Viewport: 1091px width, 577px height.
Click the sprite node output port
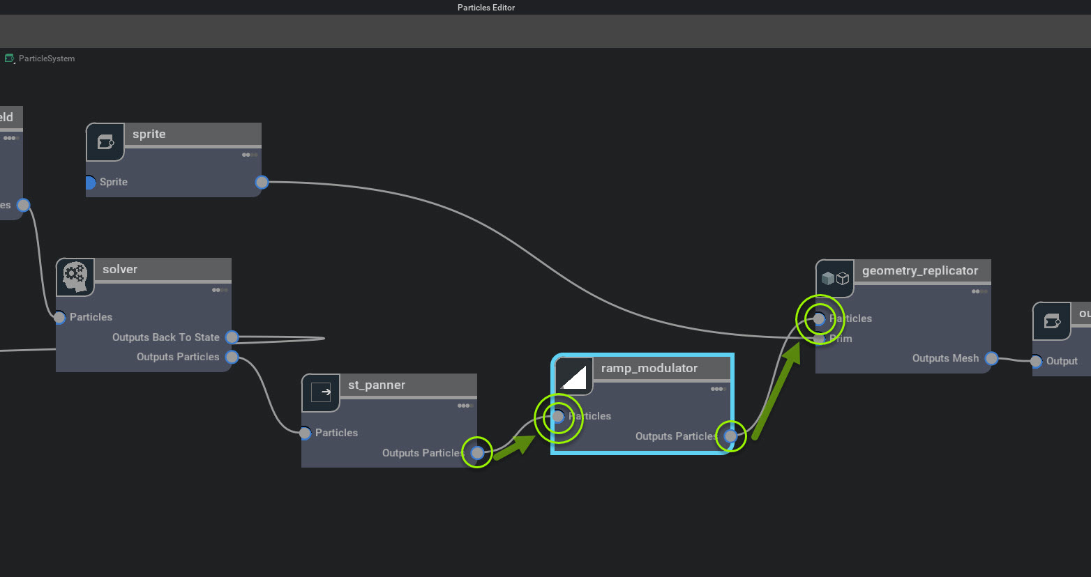point(262,183)
